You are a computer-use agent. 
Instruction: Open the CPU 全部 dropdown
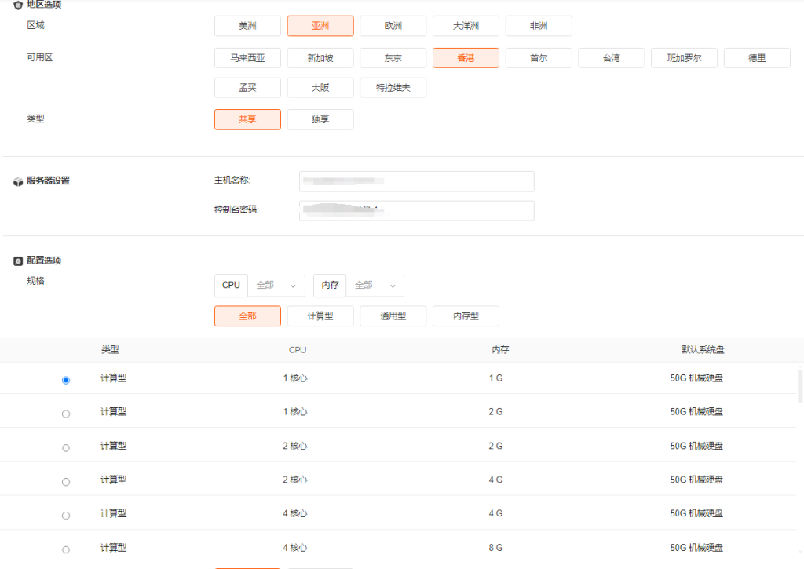pyautogui.click(x=276, y=286)
